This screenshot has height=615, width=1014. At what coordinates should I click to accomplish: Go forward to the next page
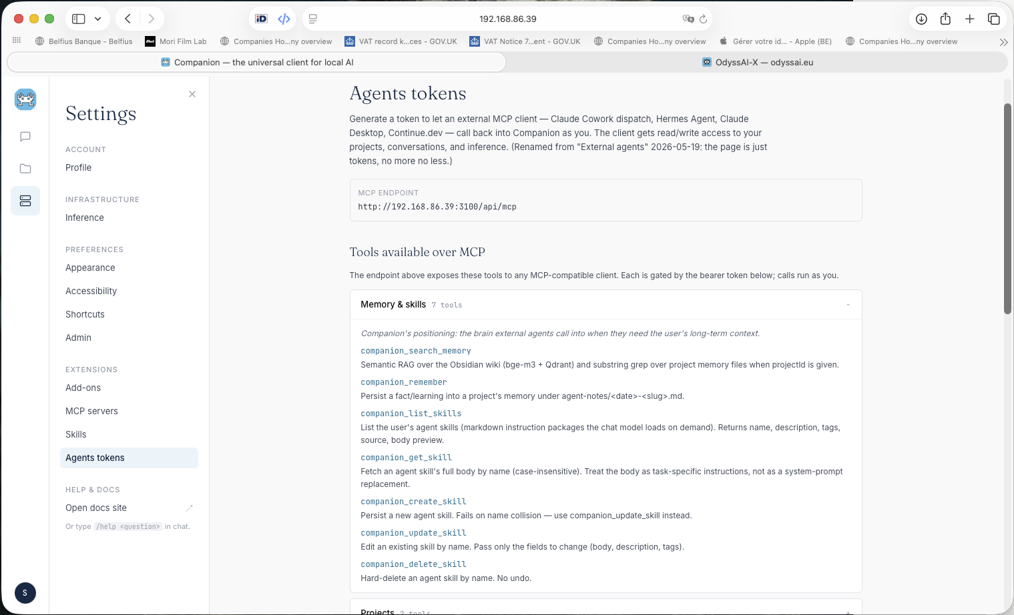tap(152, 19)
